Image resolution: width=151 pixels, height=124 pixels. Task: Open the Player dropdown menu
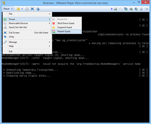(8, 9)
